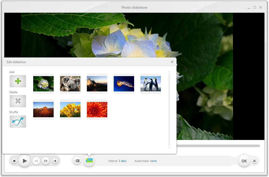The image size is (269, 177).
Task: Cancel with the X button beside OK
Action: coord(254,161)
